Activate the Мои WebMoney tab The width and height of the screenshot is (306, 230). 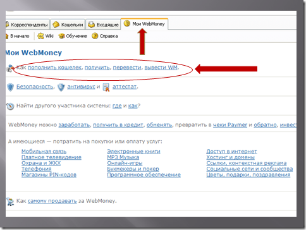coord(144,24)
